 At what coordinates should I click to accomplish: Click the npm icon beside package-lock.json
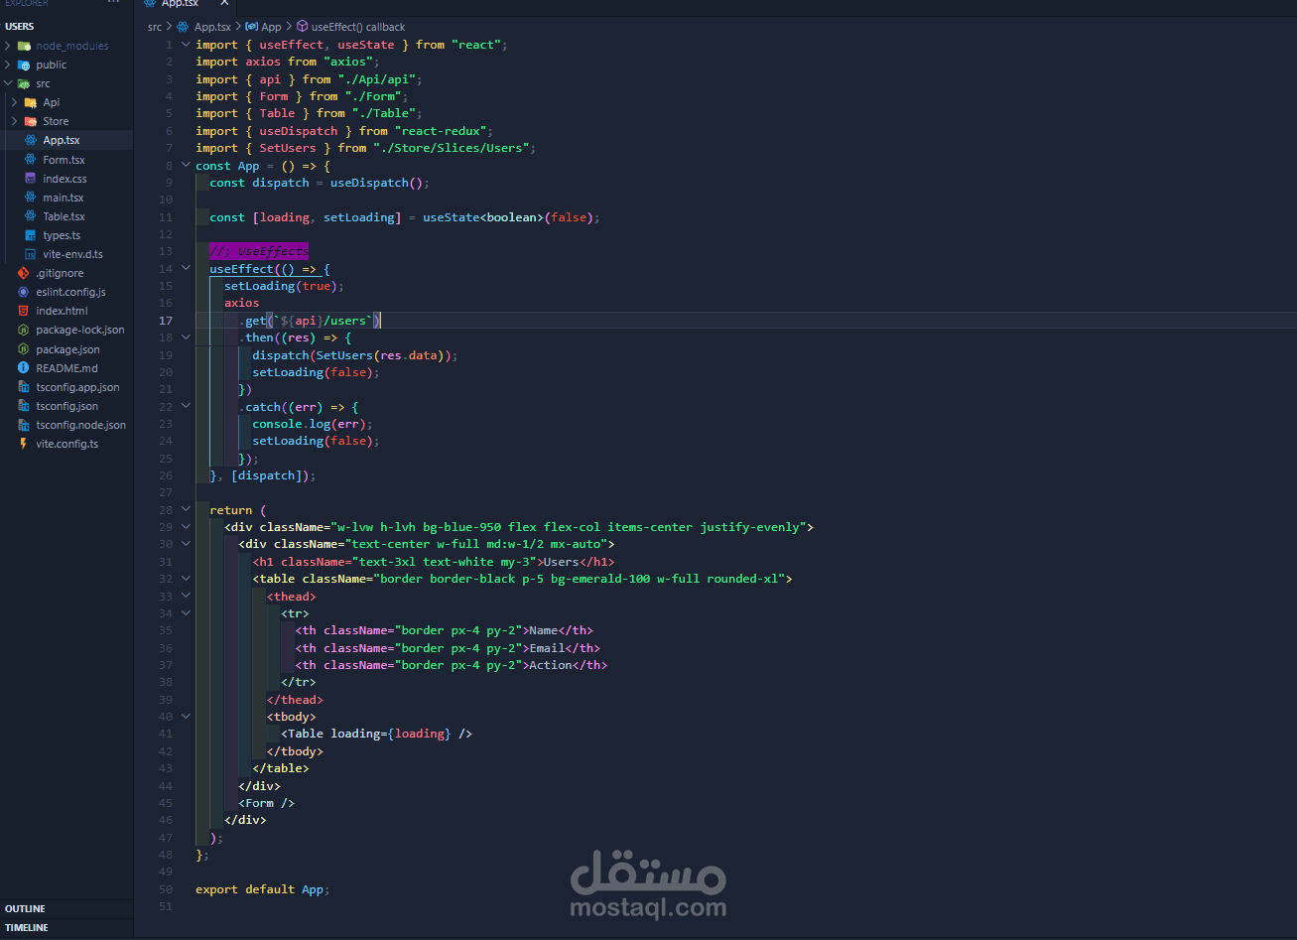coord(24,330)
